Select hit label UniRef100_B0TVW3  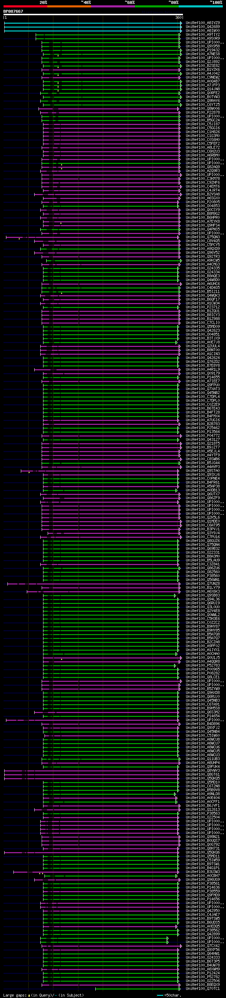pyautogui.click(x=203, y=97)
